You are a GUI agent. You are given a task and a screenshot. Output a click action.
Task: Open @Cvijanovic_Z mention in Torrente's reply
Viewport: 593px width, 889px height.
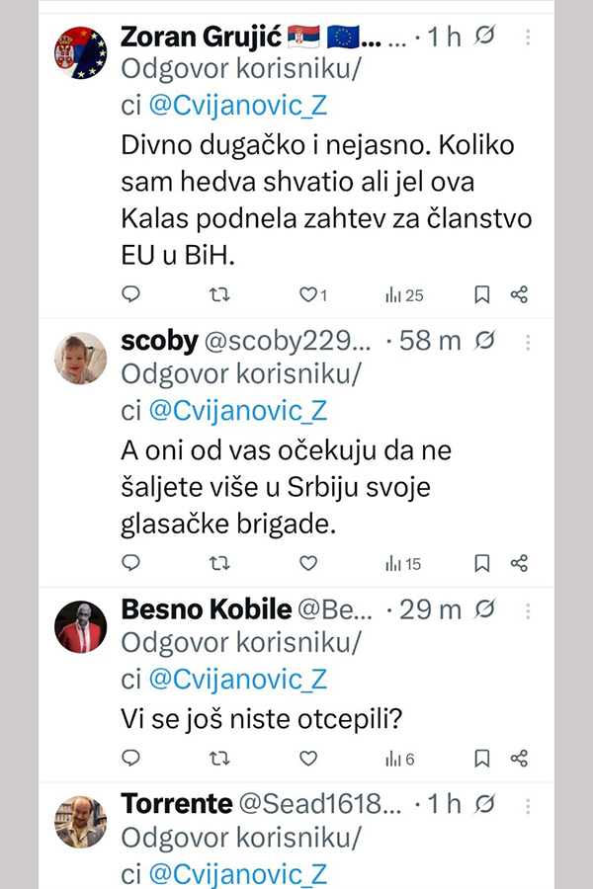tap(237, 874)
